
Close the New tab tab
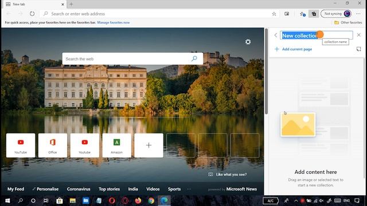(x=63, y=4)
